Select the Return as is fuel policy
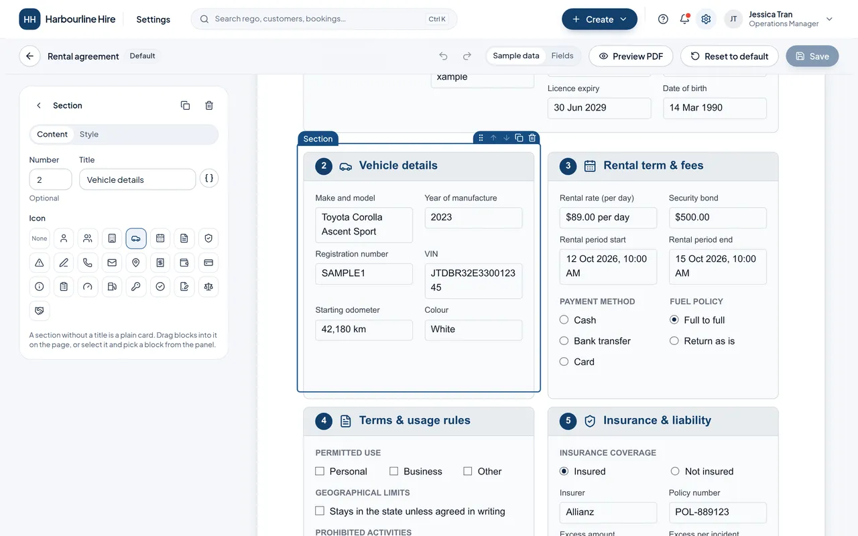The height and width of the screenshot is (536, 858). 702,341
